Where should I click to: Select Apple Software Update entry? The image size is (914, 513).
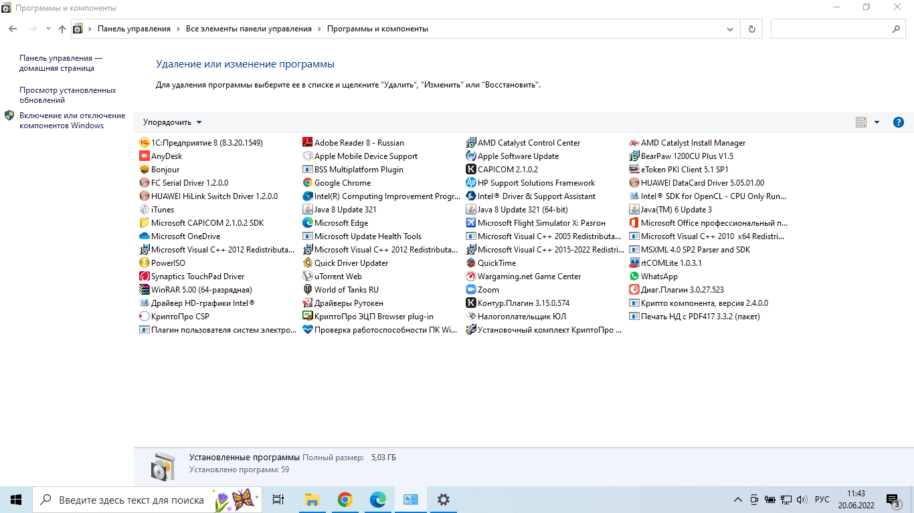coord(513,156)
